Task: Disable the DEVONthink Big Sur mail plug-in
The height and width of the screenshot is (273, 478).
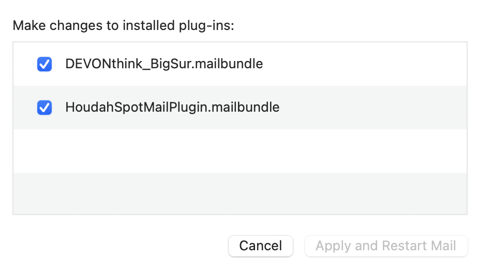Action: point(44,64)
